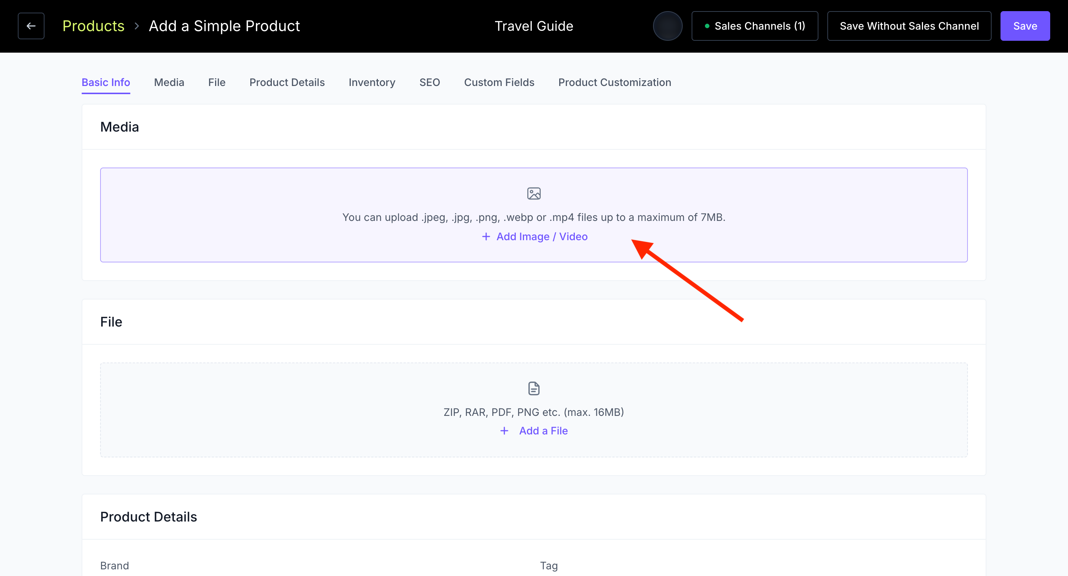Select the Basic Info tab

[106, 82]
